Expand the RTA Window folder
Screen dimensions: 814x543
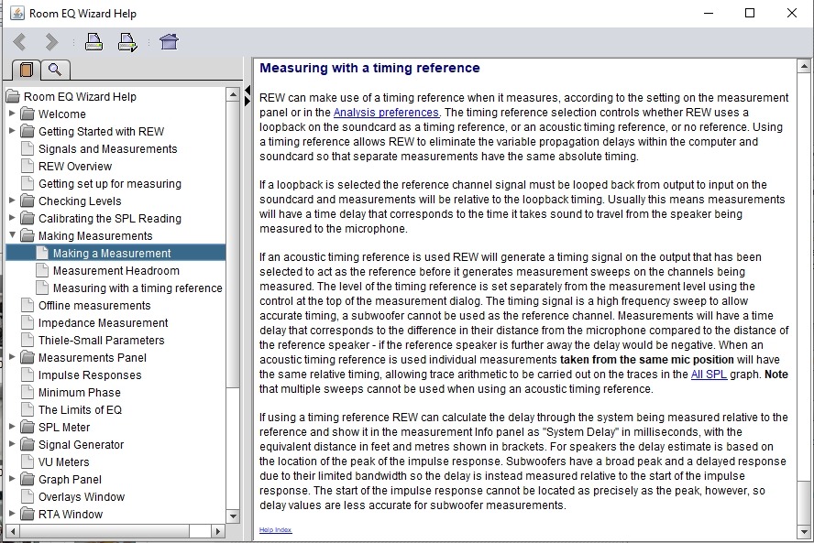pos(12,514)
